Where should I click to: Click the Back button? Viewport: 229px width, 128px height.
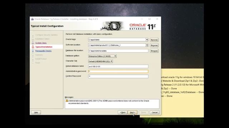click(122, 112)
